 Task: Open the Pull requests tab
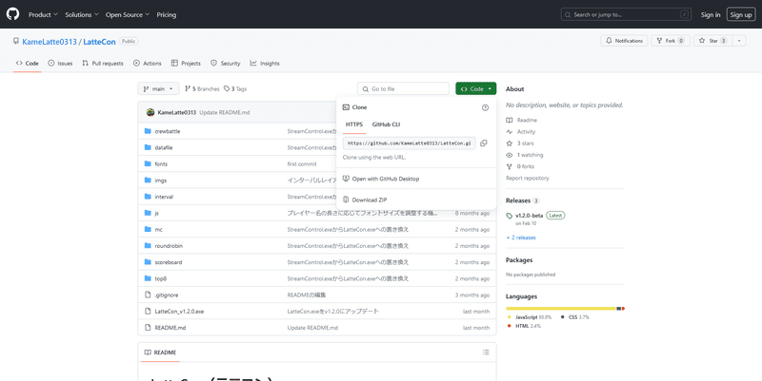pyautogui.click(x=103, y=64)
